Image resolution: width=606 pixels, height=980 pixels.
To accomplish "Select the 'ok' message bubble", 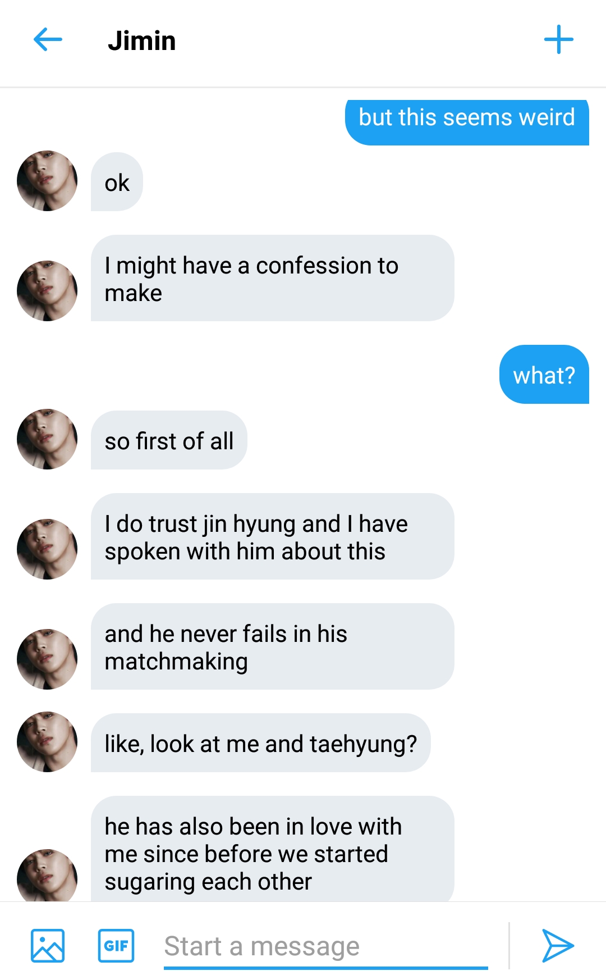I will 117,182.
